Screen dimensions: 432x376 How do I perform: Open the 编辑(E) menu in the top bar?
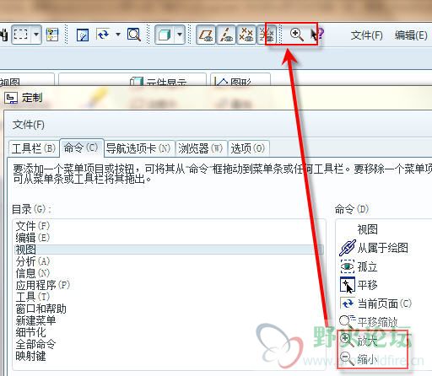click(411, 35)
